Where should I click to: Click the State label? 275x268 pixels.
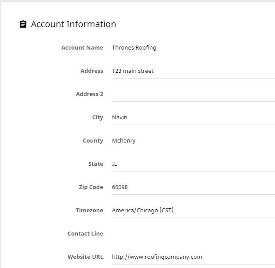click(96, 164)
